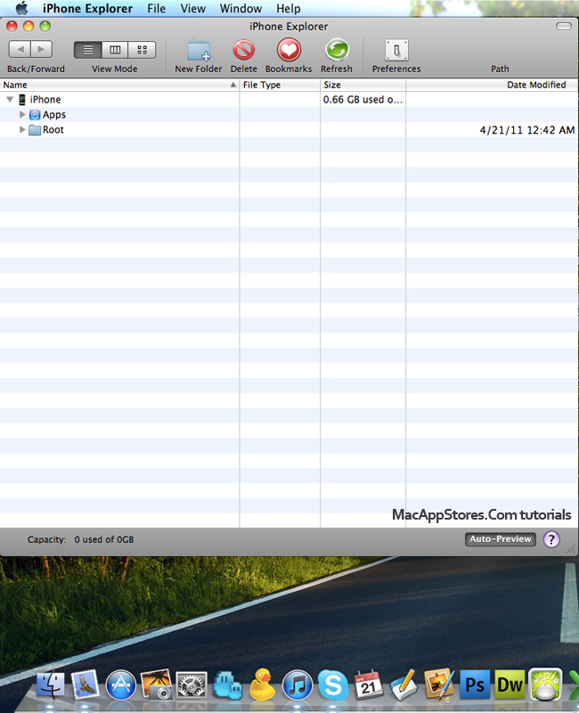
Task: Refresh the device file listing
Action: click(x=337, y=50)
